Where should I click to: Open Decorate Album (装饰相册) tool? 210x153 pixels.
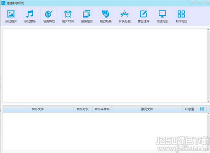[x=87, y=16]
